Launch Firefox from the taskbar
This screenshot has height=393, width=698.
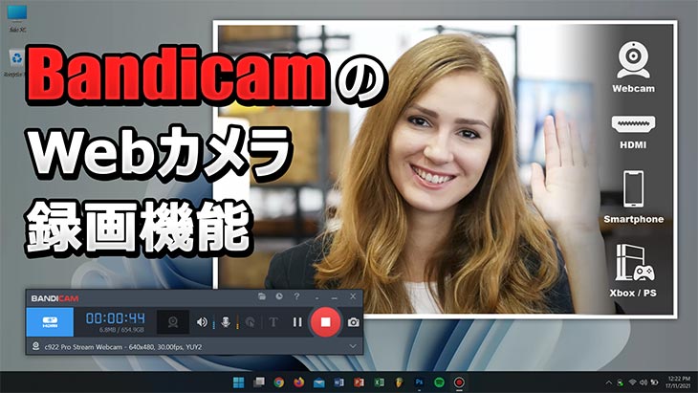coord(299,382)
